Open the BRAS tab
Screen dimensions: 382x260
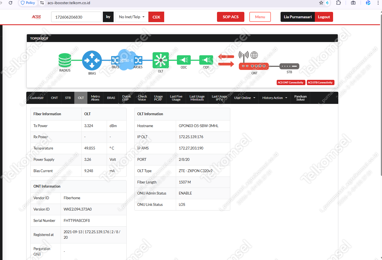click(x=111, y=98)
